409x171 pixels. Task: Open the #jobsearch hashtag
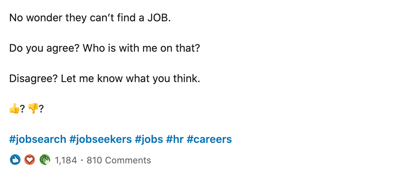[38, 139]
